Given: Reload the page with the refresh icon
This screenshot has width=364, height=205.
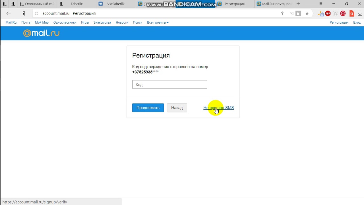Looking at the screenshot, I should tap(36, 13).
